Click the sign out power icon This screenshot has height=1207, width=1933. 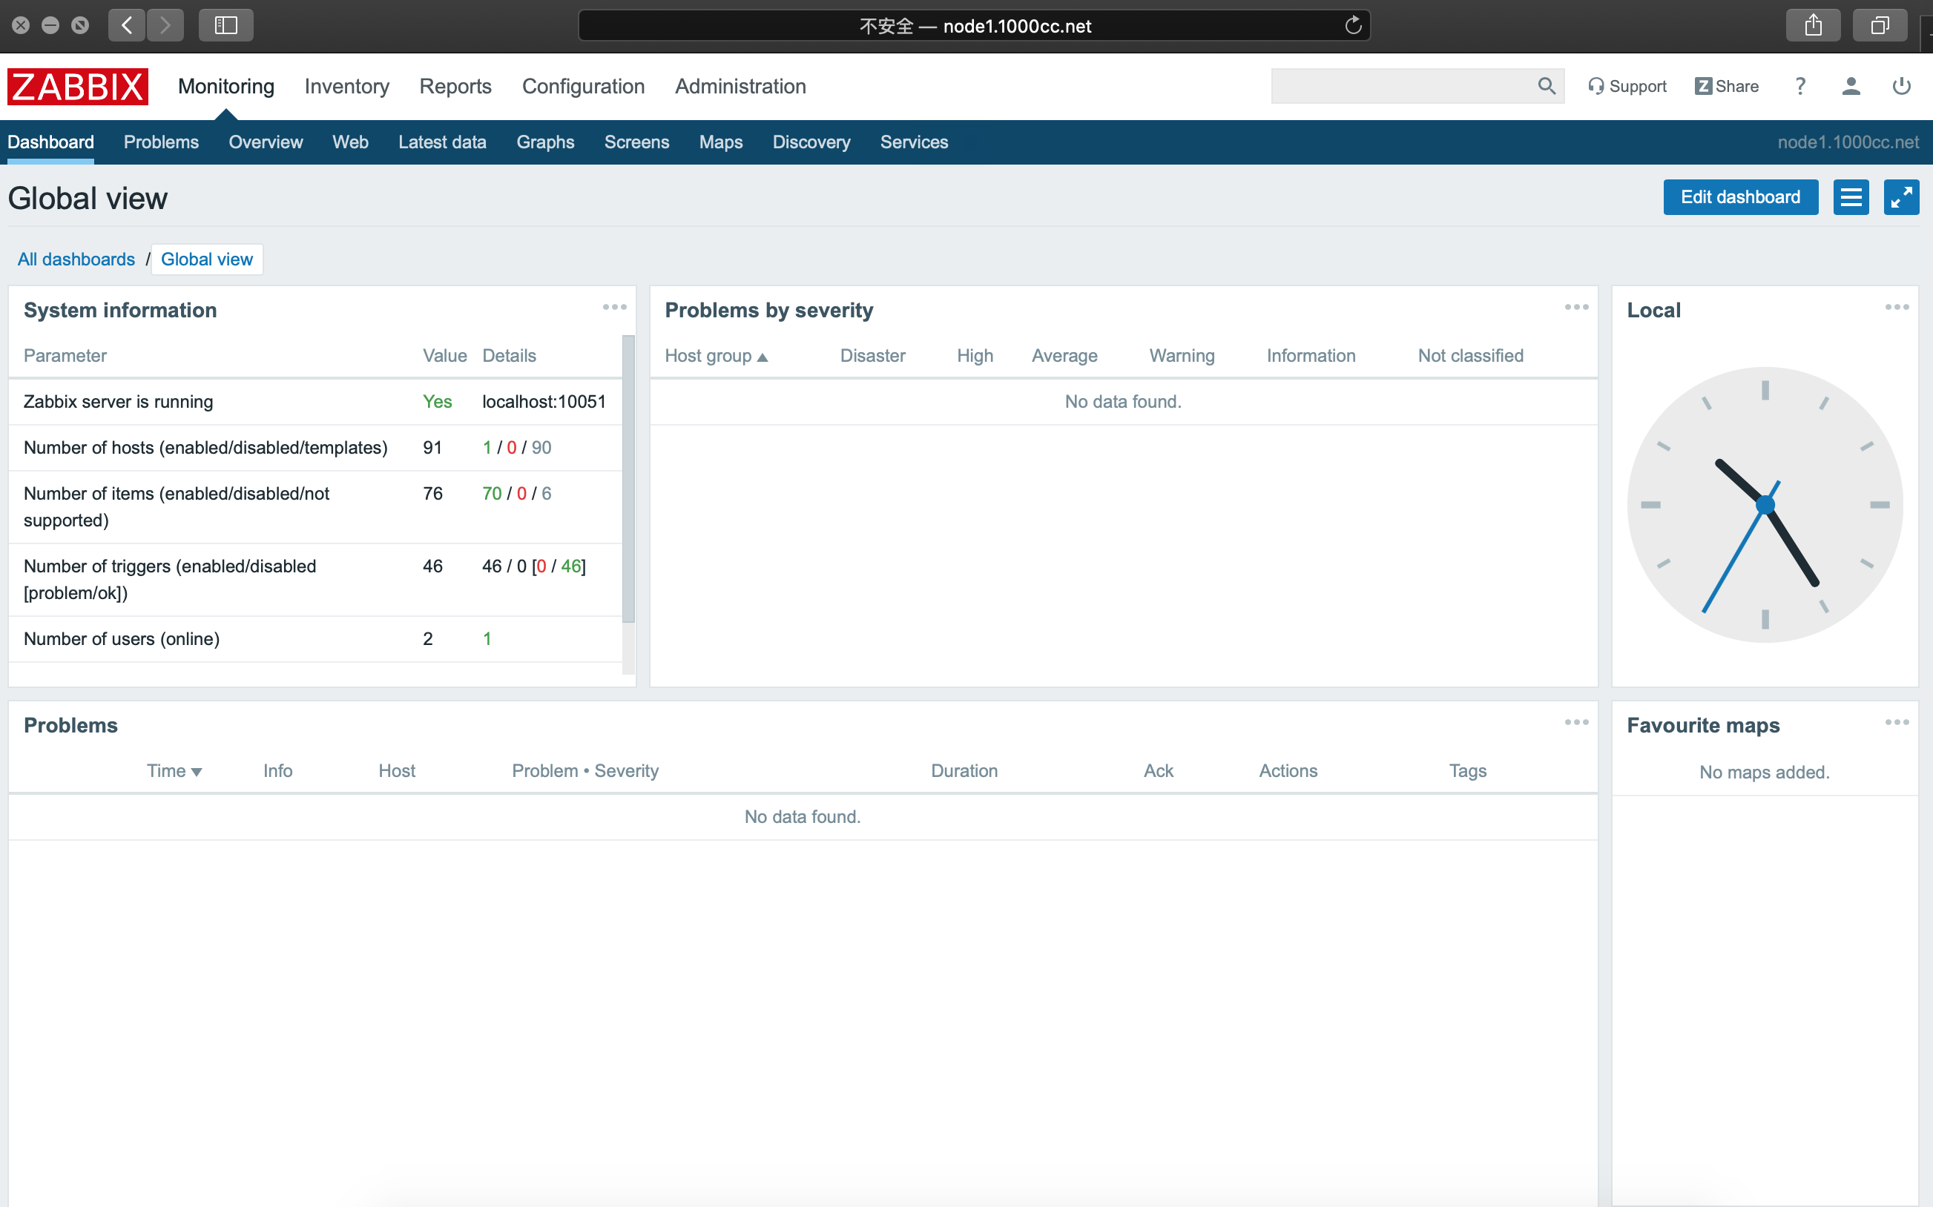click(x=1901, y=86)
